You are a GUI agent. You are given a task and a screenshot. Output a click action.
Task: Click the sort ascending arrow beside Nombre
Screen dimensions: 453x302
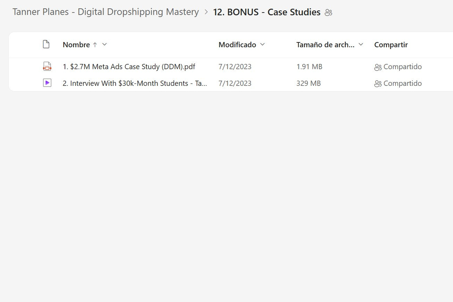pyautogui.click(x=95, y=45)
